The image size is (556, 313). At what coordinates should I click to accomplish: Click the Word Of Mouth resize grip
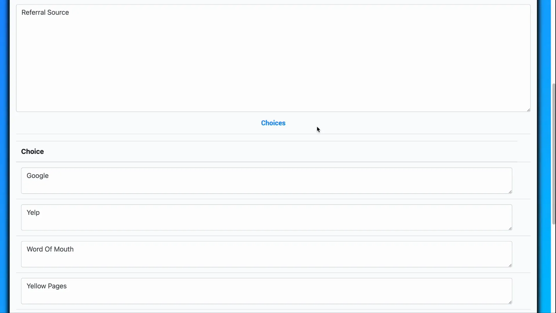tap(510, 265)
